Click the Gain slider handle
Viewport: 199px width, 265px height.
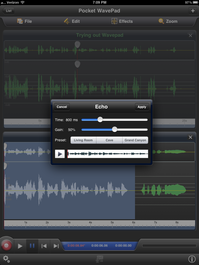click(x=115, y=129)
